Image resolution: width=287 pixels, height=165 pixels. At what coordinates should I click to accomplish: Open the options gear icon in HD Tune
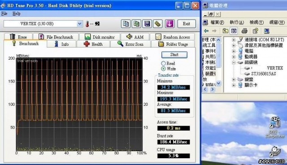point(157,24)
